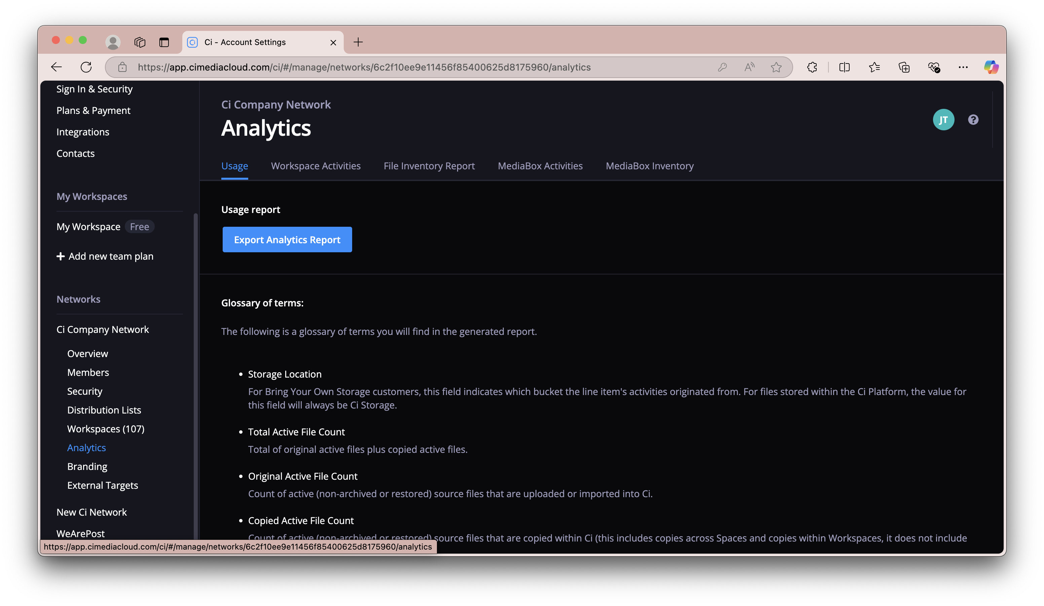Open network Overview page
Screen dimensions: 1044x606
click(87, 354)
